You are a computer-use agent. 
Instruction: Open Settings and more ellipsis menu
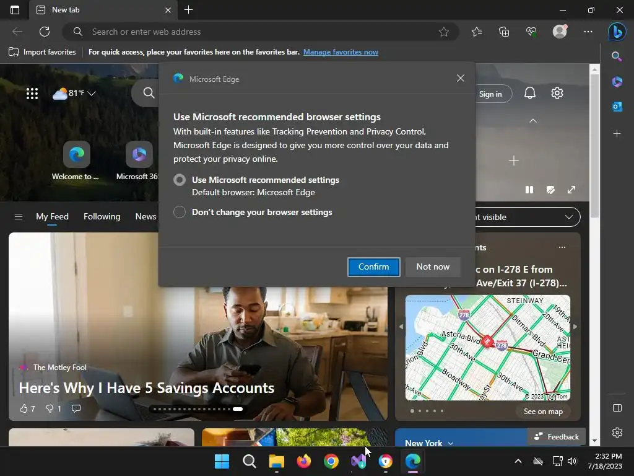click(588, 32)
